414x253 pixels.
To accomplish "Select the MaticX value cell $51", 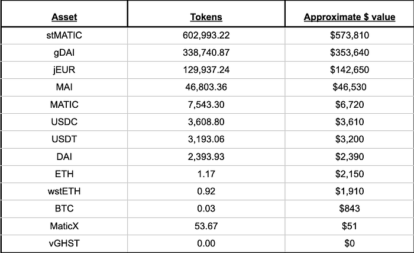I will [x=350, y=226].
